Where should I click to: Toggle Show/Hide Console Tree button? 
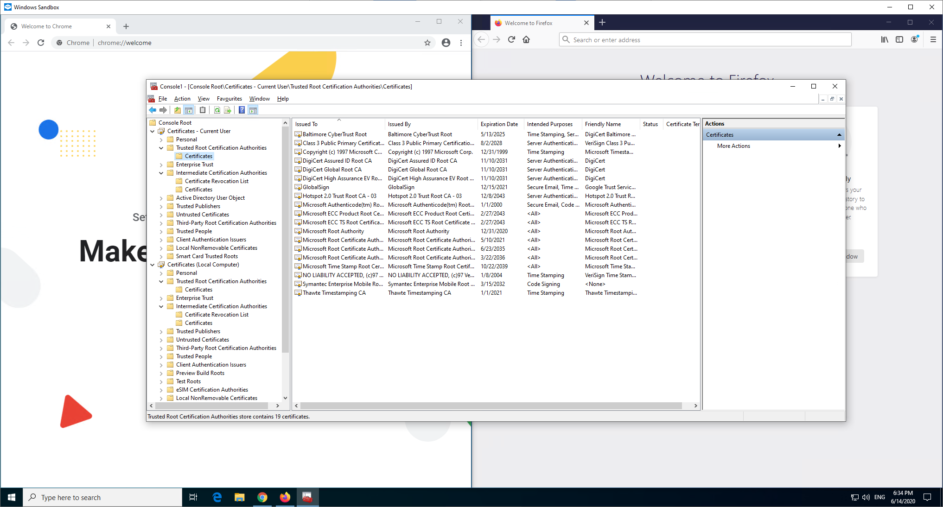(x=189, y=110)
